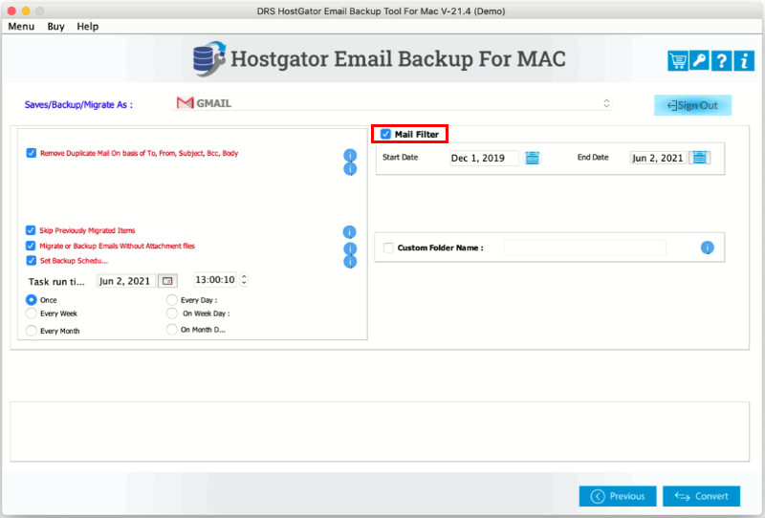Viewport: 765px width, 518px height.
Task: Open the End Date calendar picker
Action: (700, 158)
